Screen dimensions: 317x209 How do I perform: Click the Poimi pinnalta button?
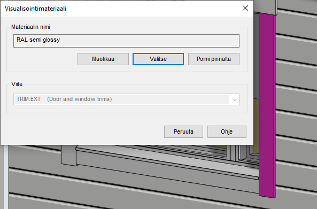point(214,59)
